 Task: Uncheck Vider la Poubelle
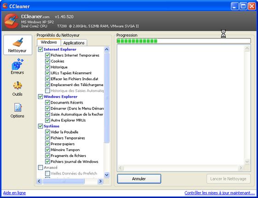[47, 132]
